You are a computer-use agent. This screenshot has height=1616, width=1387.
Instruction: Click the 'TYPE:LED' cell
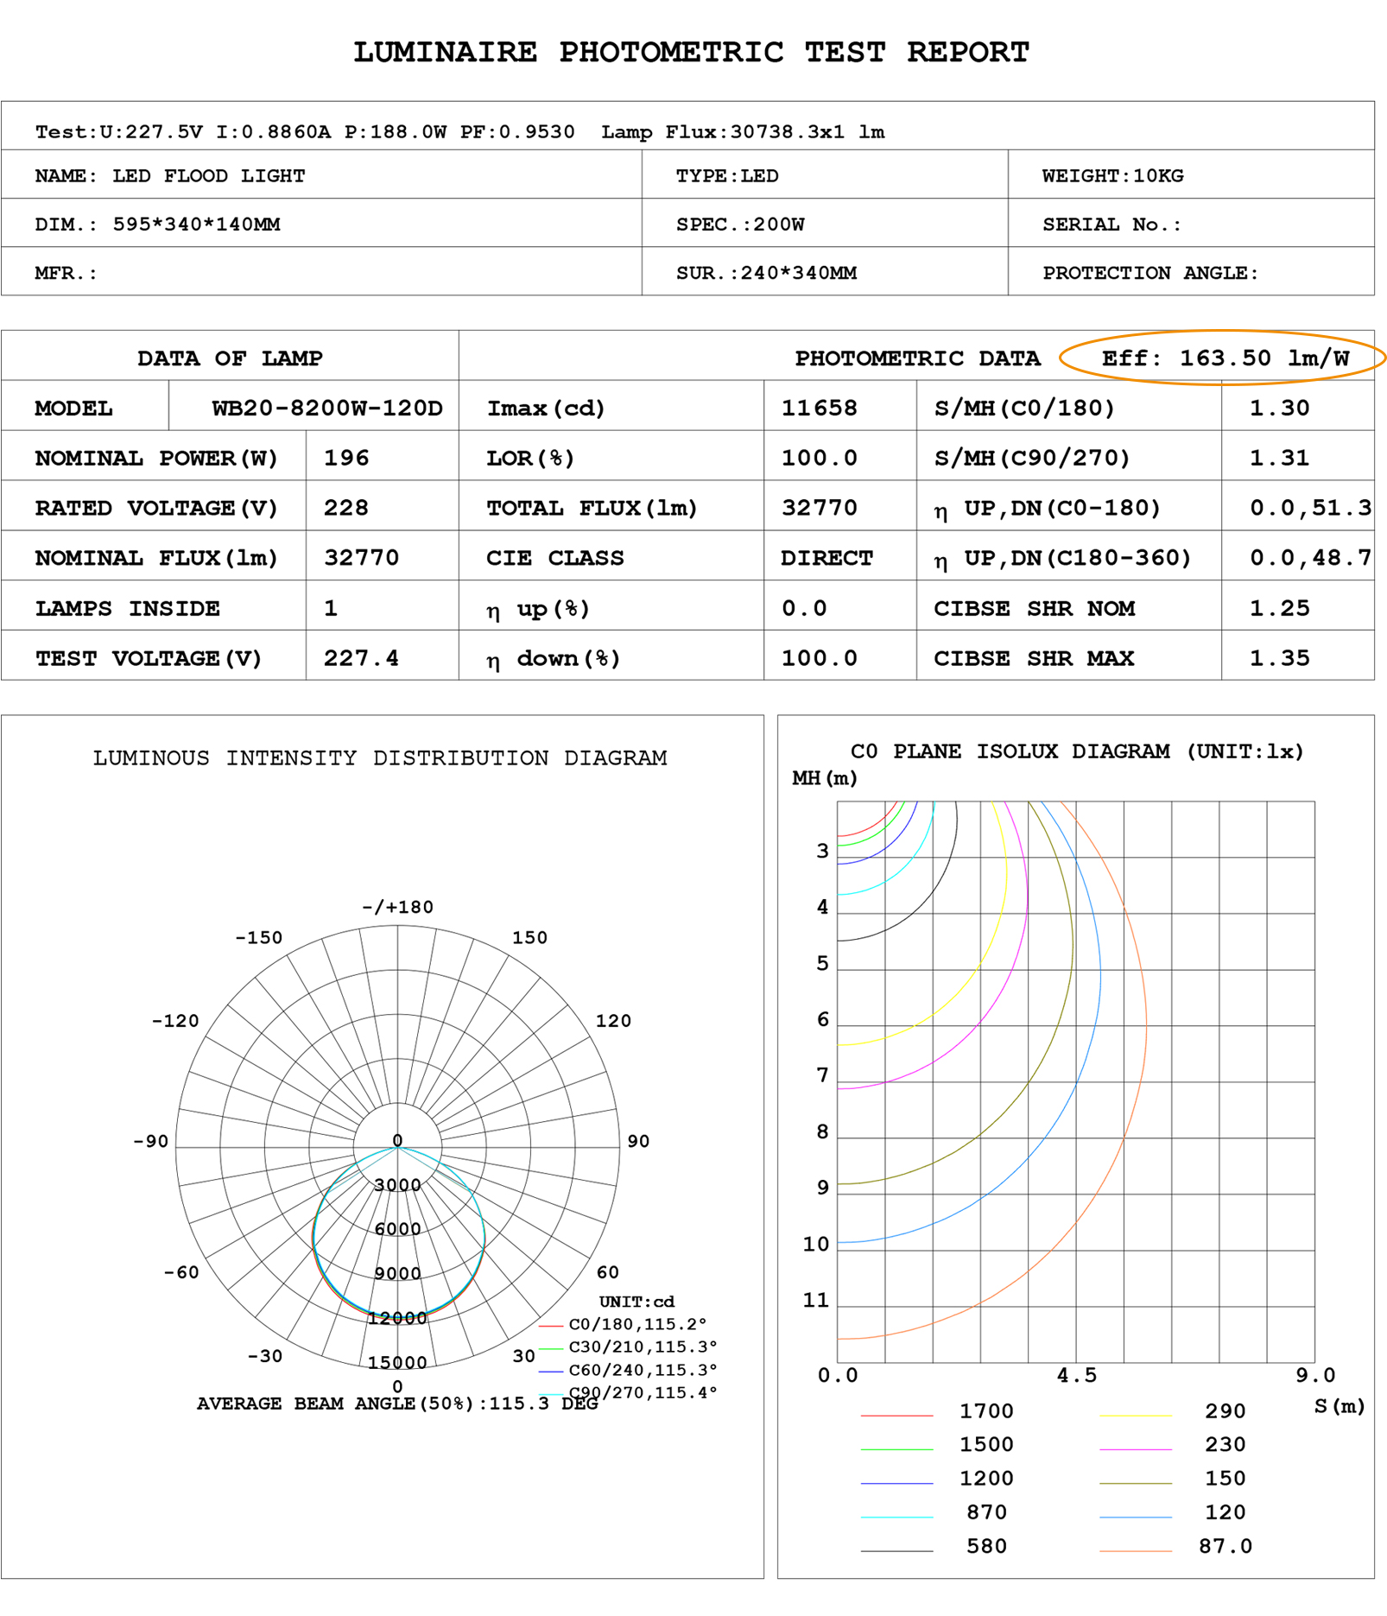click(x=825, y=174)
